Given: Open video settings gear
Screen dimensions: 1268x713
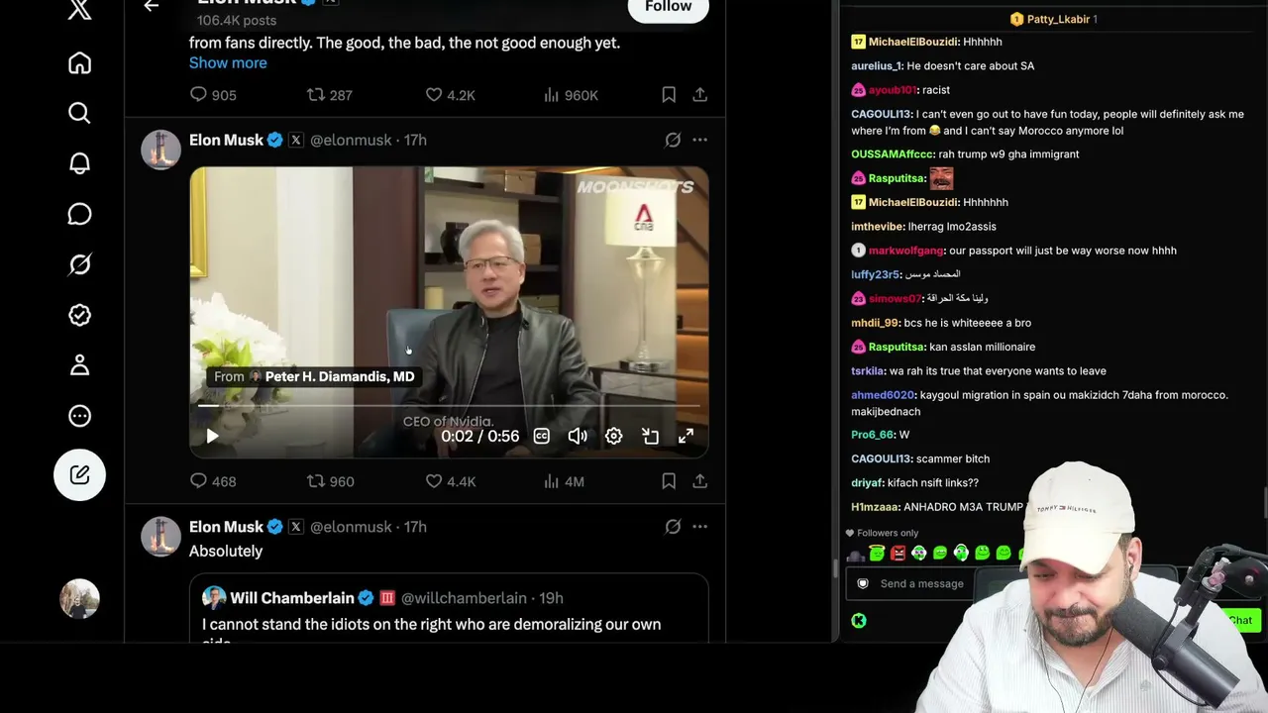Looking at the screenshot, I should (614, 436).
